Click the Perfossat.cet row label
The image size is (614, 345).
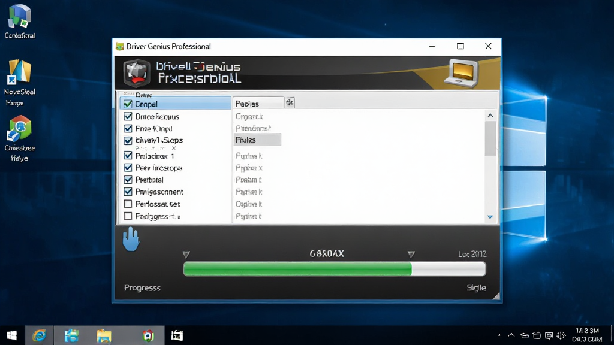click(x=158, y=204)
